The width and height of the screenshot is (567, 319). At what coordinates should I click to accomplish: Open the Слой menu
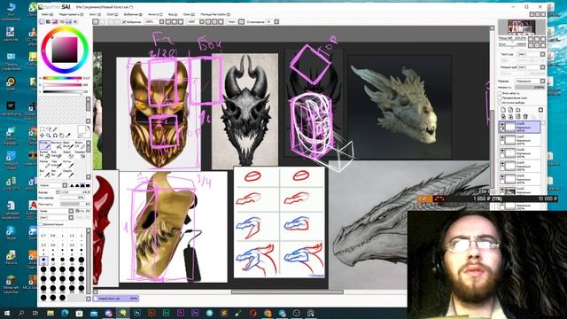(113, 14)
